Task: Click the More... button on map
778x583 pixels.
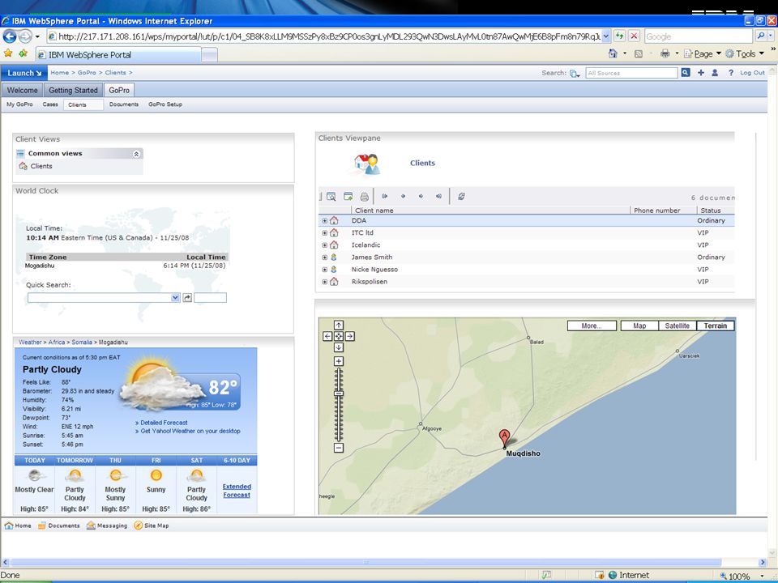Action: (592, 326)
